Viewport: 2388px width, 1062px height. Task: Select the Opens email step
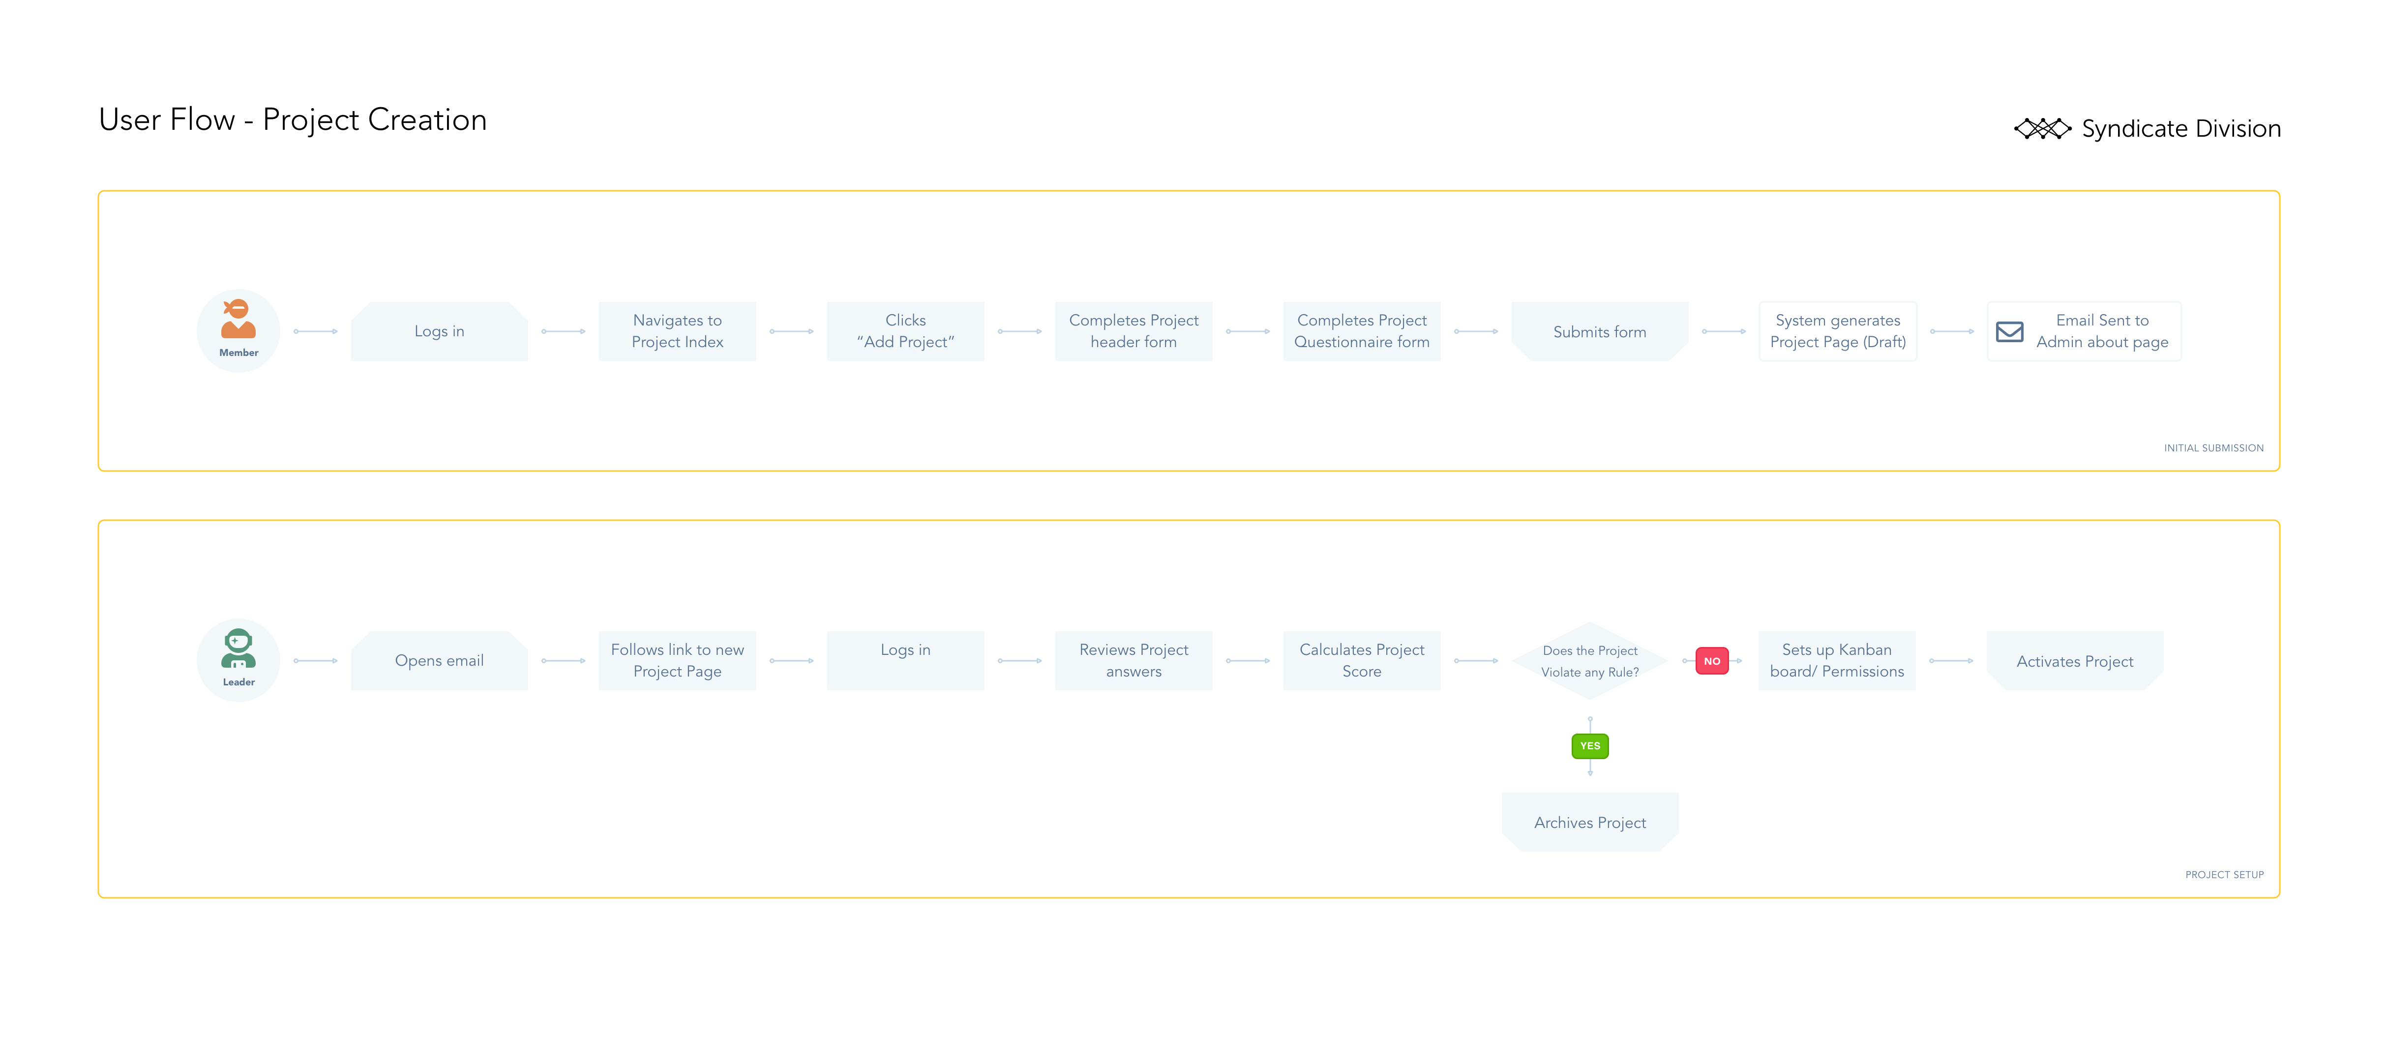(x=439, y=661)
